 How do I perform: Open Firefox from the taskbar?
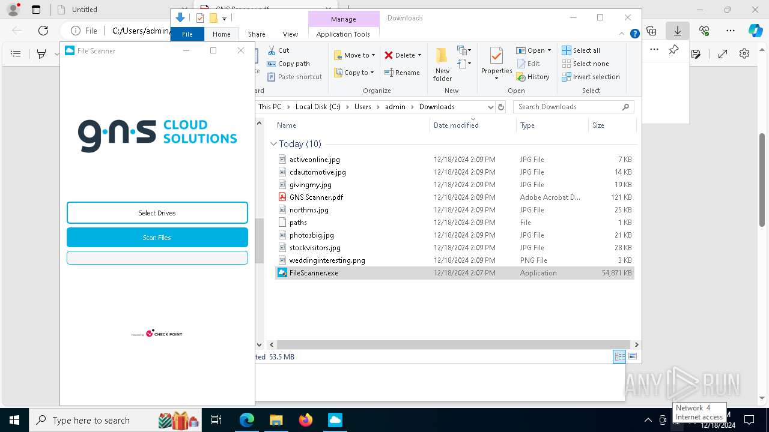306,420
